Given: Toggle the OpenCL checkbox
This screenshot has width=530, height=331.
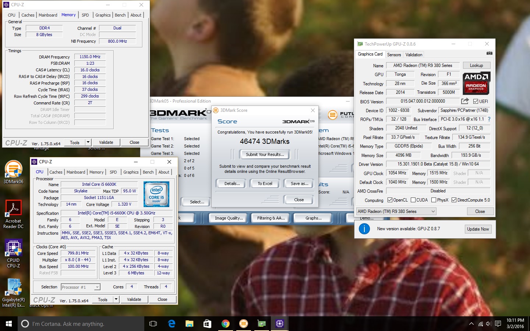Looking at the screenshot, I should [390, 200].
